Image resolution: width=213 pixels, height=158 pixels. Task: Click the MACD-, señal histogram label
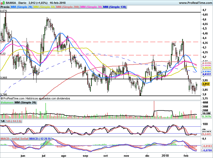click(10, 139)
